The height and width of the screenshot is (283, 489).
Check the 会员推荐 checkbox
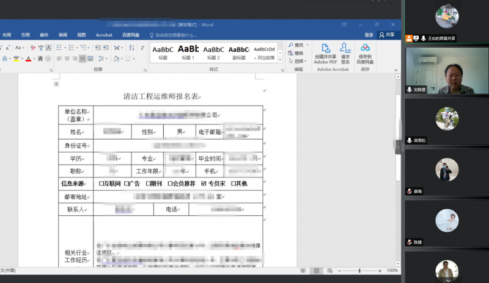pos(170,184)
